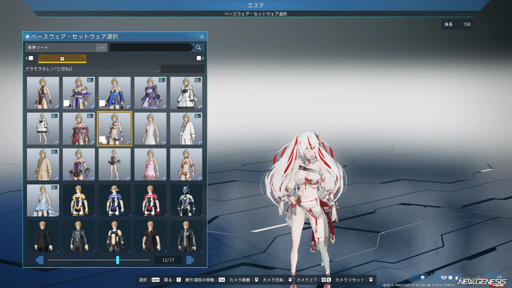Click the dropdown chevron beside 標準ソート

[x=101, y=47]
